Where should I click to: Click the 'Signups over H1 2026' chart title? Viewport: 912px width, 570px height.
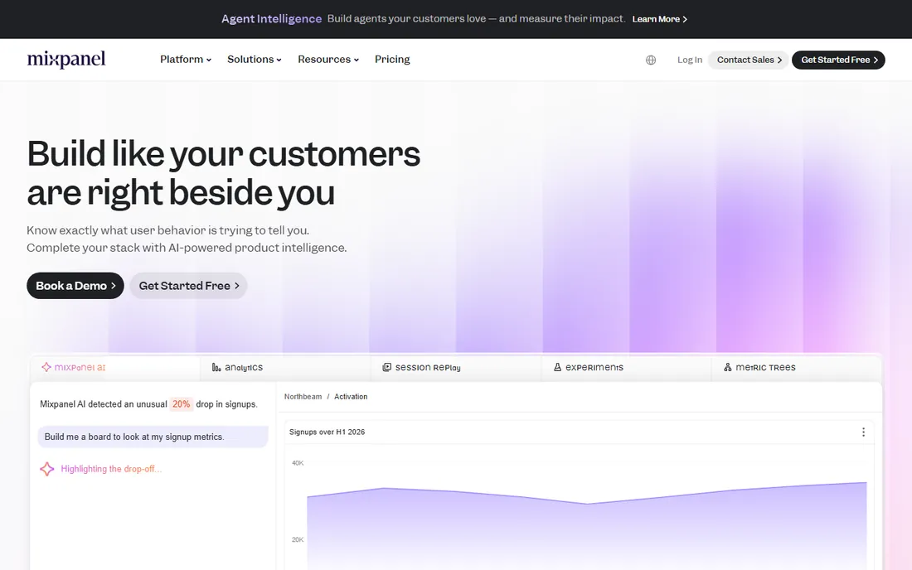pos(327,432)
